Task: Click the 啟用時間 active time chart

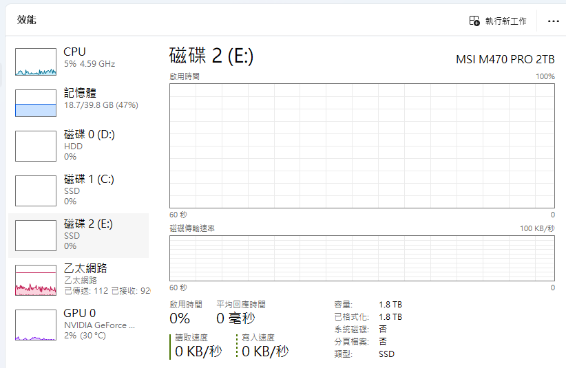Action: (x=361, y=144)
